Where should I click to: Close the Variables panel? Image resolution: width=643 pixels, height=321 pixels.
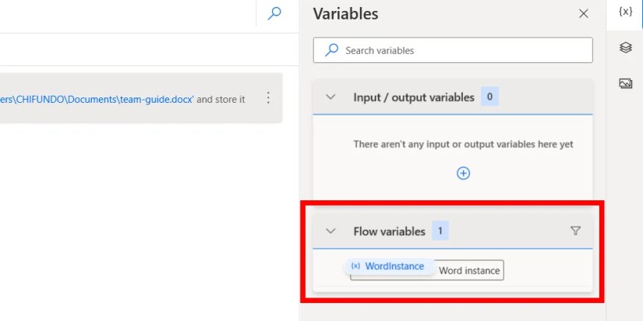(x=584, y=13)
